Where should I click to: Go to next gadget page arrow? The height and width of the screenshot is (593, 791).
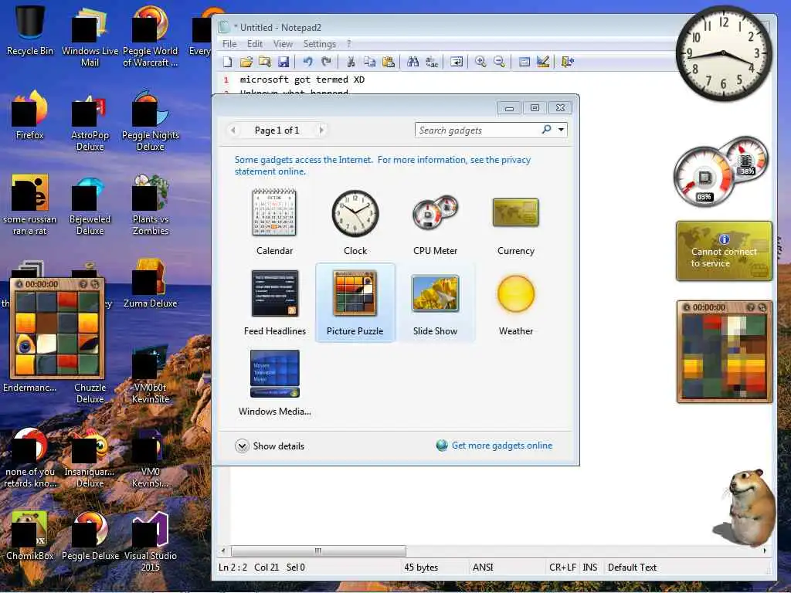click(321, 130)
